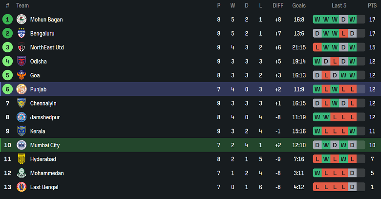Image resolution: width=381 pixels, height=199 pixels.
Task: Click the NorthEast Utd team badge
Action: 21,47
